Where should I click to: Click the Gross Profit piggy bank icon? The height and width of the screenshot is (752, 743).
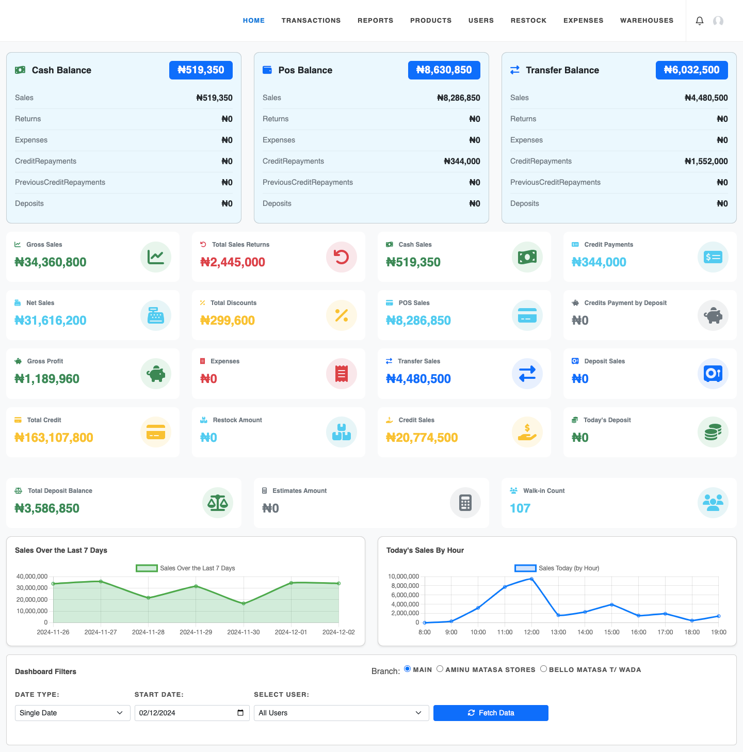tap(156, 373)
